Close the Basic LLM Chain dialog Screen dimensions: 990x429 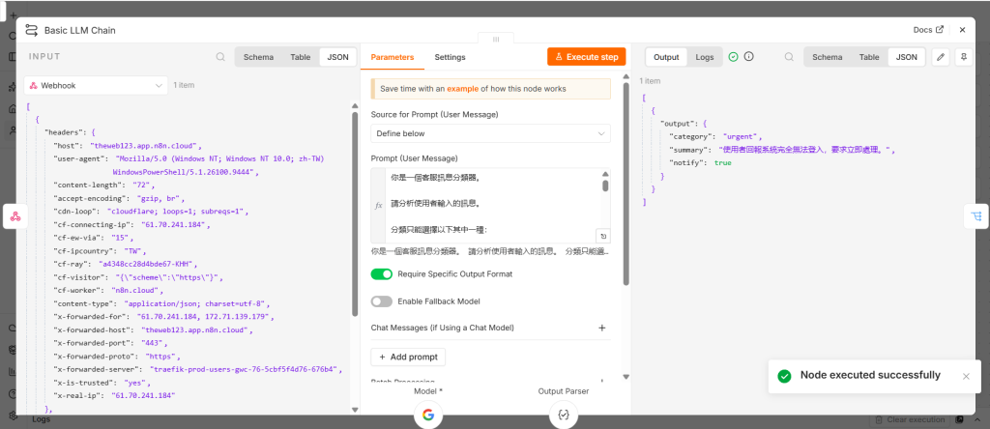962,30
